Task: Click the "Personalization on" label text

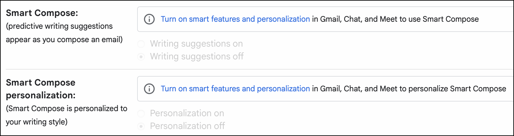Action: coord(187,113)
